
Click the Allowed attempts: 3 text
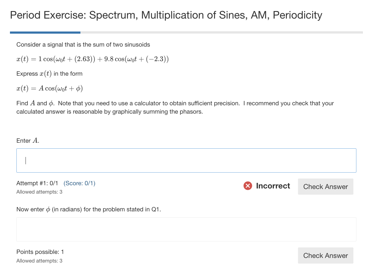[x=39, y=192]
